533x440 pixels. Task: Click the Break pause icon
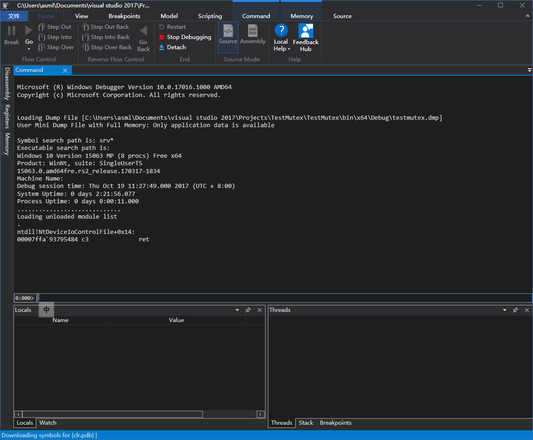12,31
